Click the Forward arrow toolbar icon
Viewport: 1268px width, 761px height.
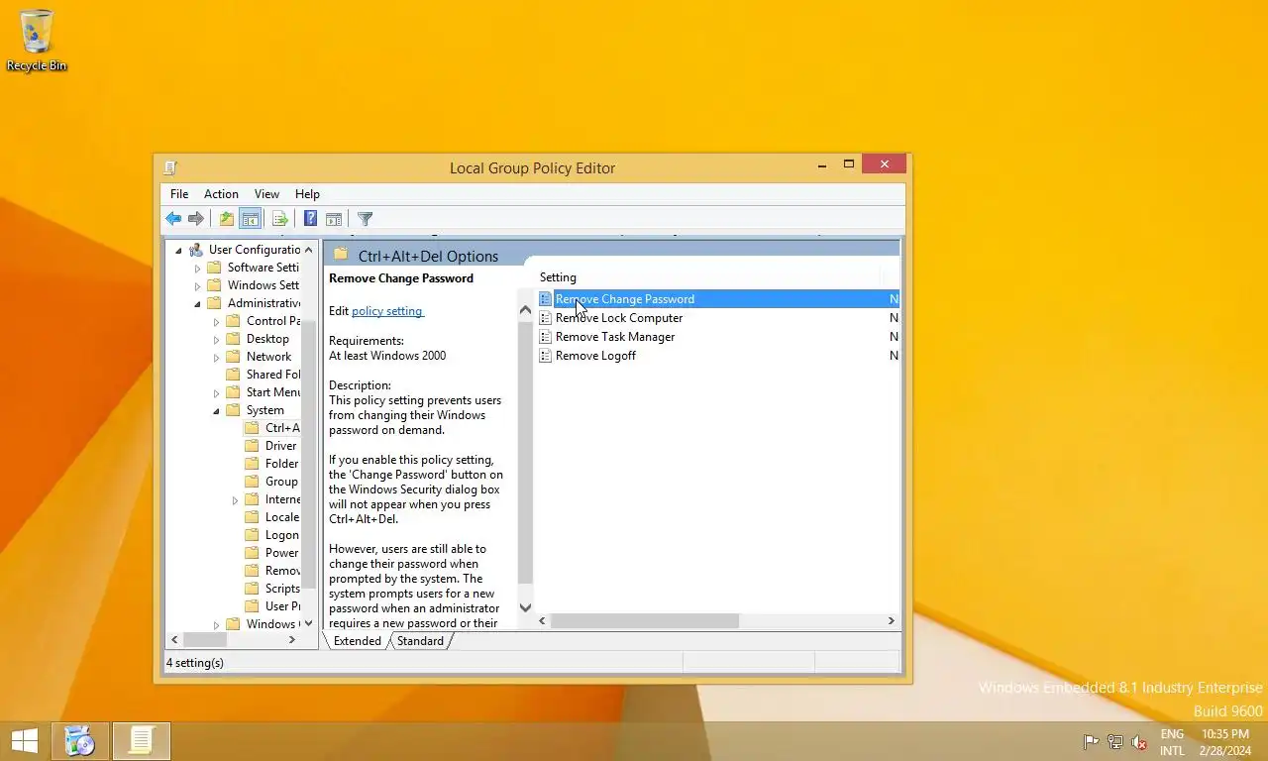point(196,219)
